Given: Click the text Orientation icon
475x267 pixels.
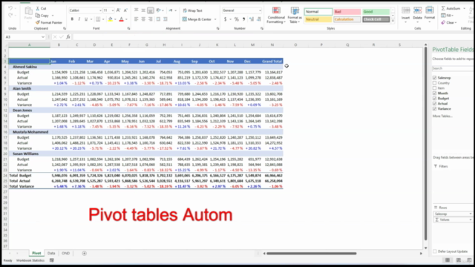Looking at the screenshot, I should point(158,10).
